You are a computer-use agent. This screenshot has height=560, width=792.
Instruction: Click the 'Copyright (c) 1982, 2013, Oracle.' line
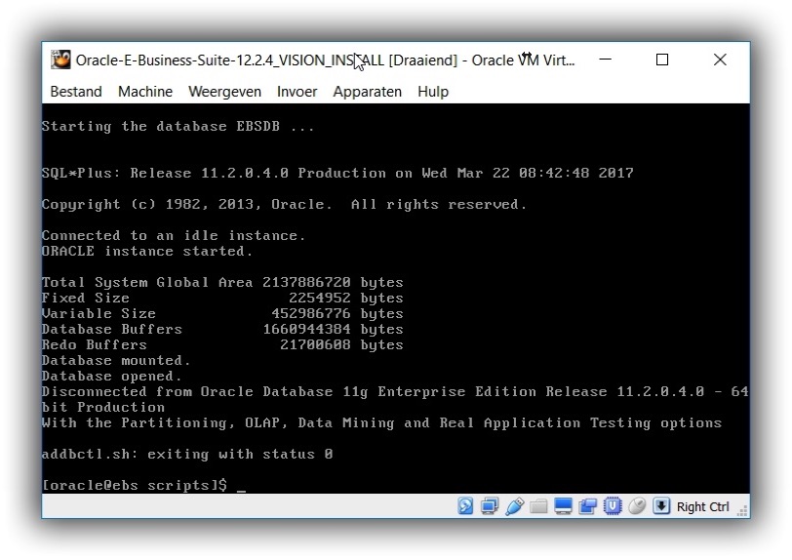284,204
